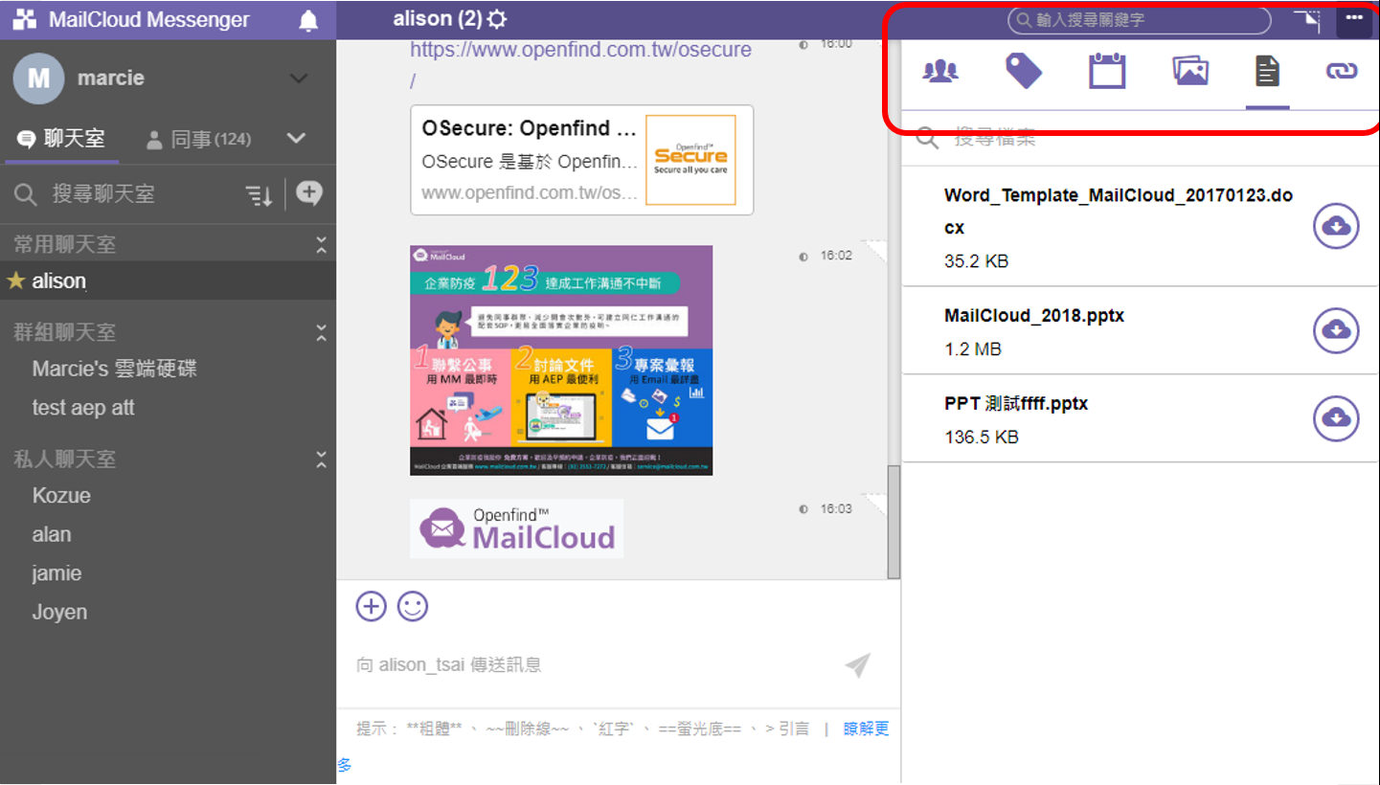This screenshot has width=1380, height=785.
Task: Open the shared links panel icon
Action: pyautogui.click(x=1342, y=71)
